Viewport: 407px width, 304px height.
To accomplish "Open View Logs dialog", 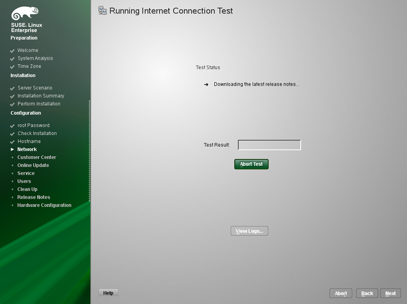I will pyautogui.click(x=249, y=231).
